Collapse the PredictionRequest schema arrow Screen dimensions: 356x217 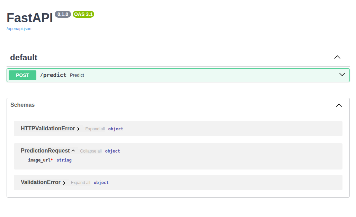[x=73, y=151]
